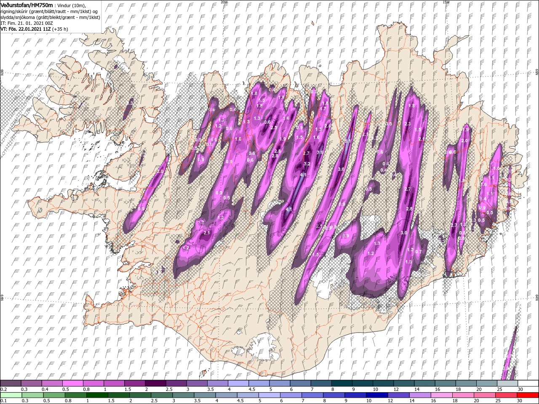Select the gray-teal swatch labeled 16 in snow legend

(445, 383)
